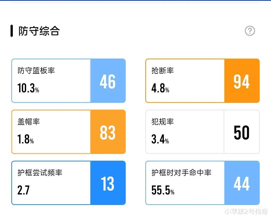Click the orange 94 score badge
Viewport: 271px width, 219px height.
coord(242,81)
